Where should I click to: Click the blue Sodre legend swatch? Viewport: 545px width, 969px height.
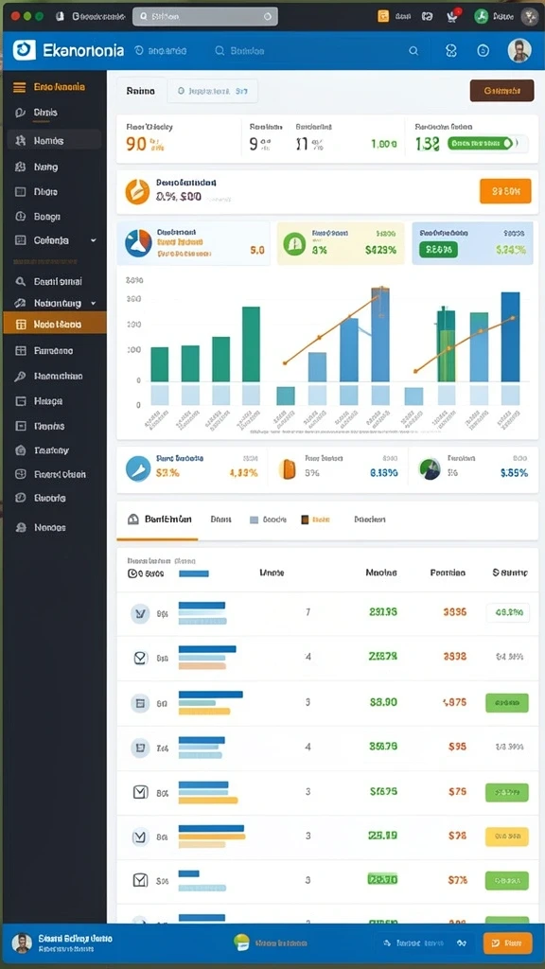point(254,520)
